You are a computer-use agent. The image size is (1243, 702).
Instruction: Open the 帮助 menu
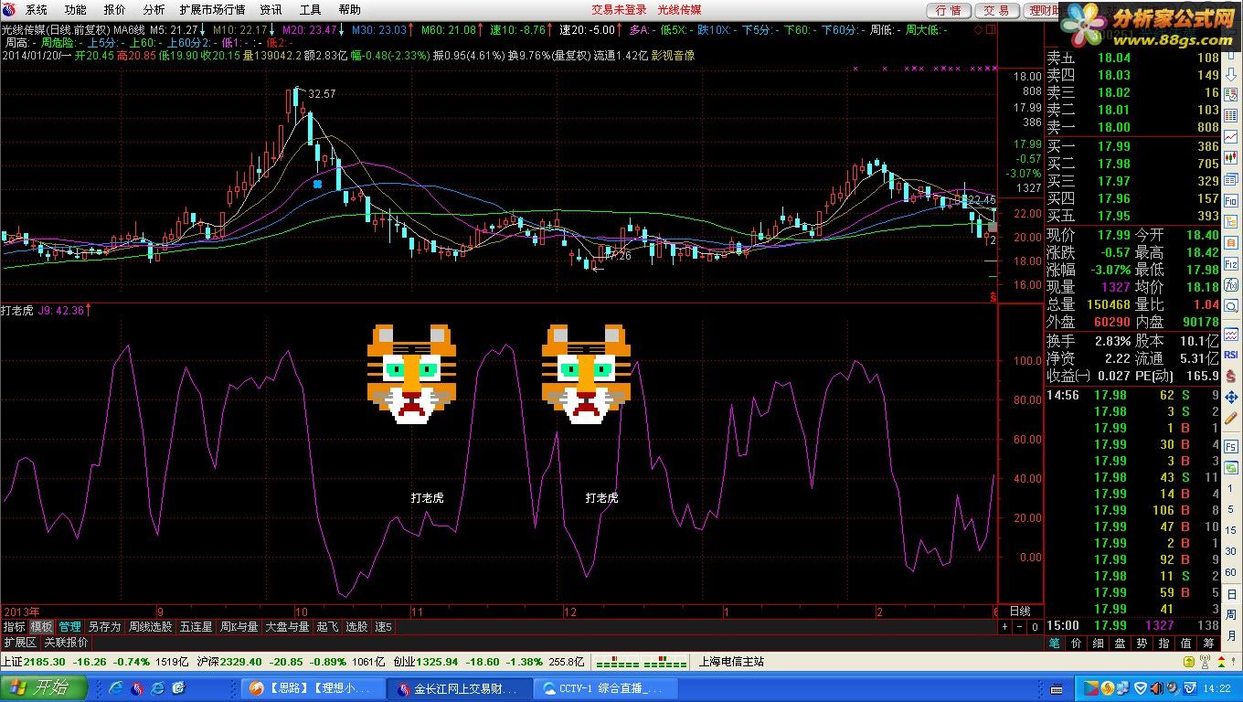[x=349, y=10]
